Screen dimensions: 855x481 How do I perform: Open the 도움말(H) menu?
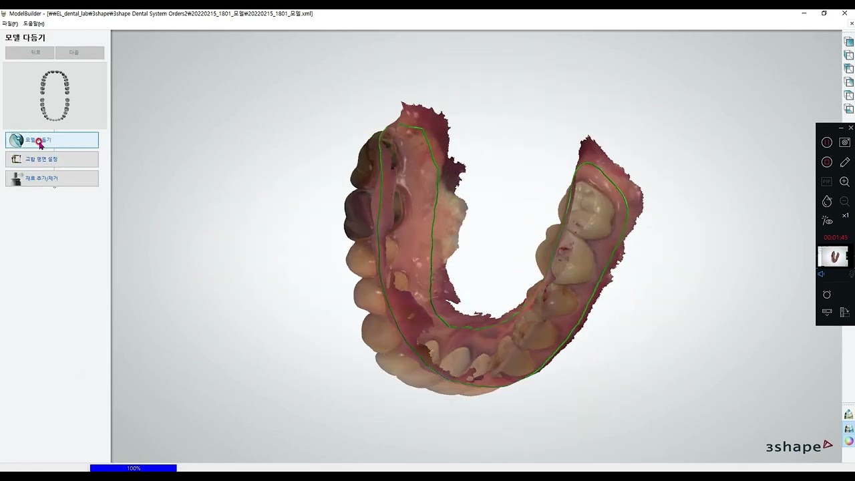[34, 23]
